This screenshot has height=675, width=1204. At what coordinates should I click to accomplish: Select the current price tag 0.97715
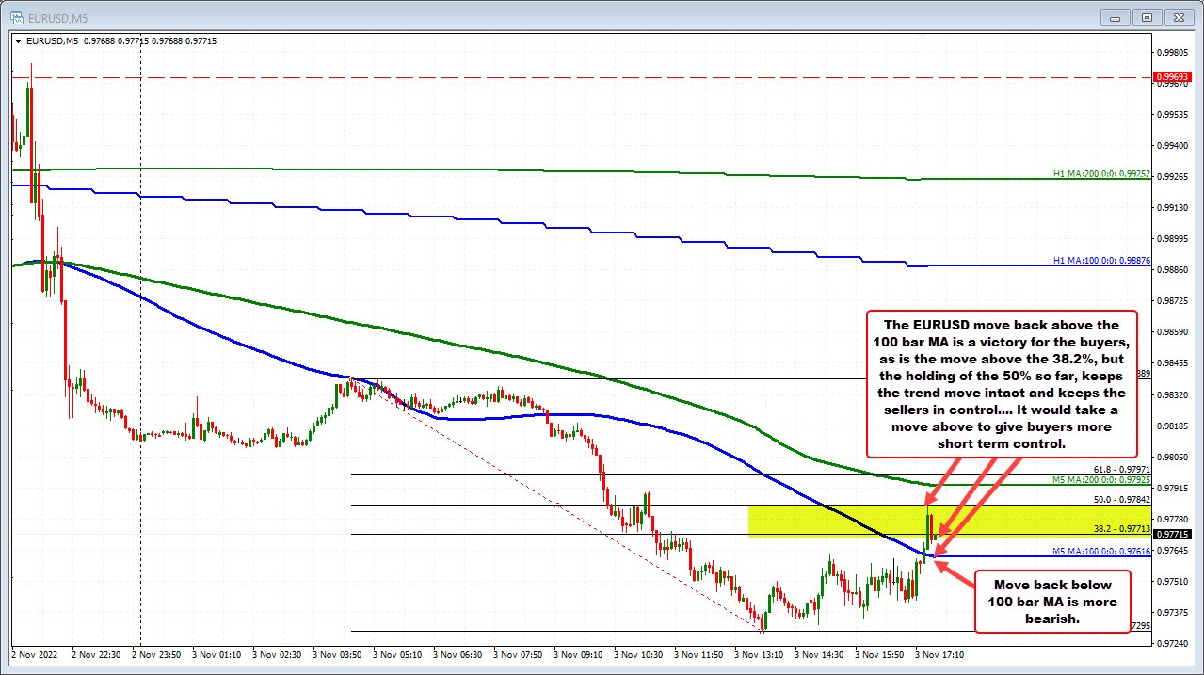(1170, 535)
